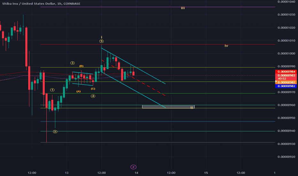Select the red dashed channel midline
Screen dimensions: 298x176
pyautogui.click(x=133, y=78)
